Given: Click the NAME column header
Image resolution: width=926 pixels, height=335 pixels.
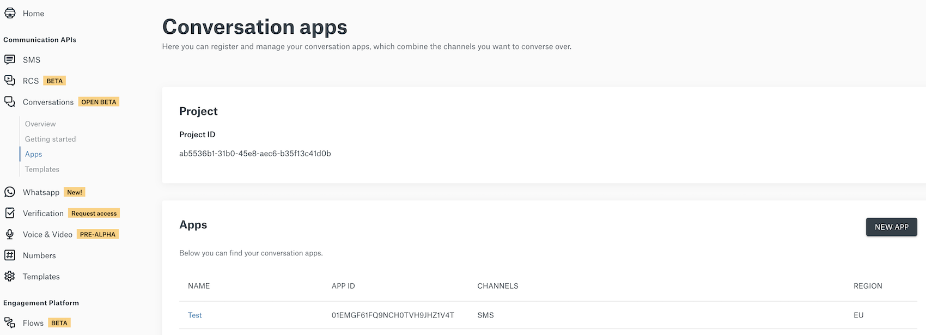Looking at the screenshot, I should 199,286.
